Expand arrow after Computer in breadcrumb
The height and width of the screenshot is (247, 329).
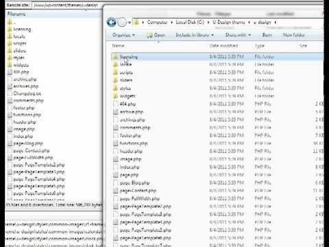click(x=171, y=23)
